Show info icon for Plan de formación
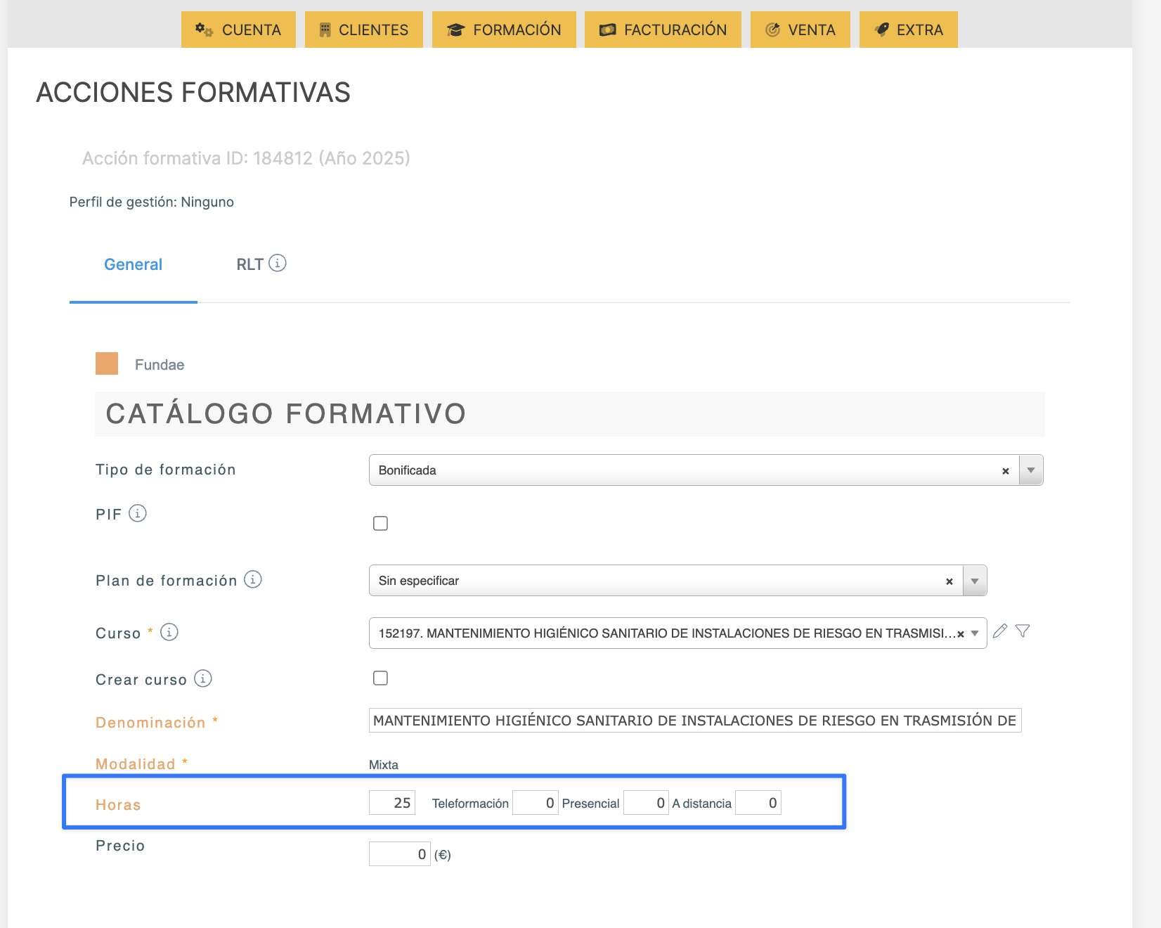1161x928 pixels. (x=253, y=579)
